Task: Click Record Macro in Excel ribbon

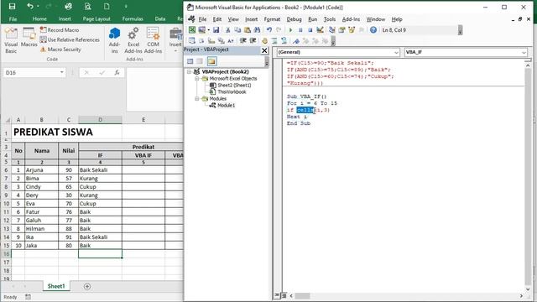Action: (60, 30)
